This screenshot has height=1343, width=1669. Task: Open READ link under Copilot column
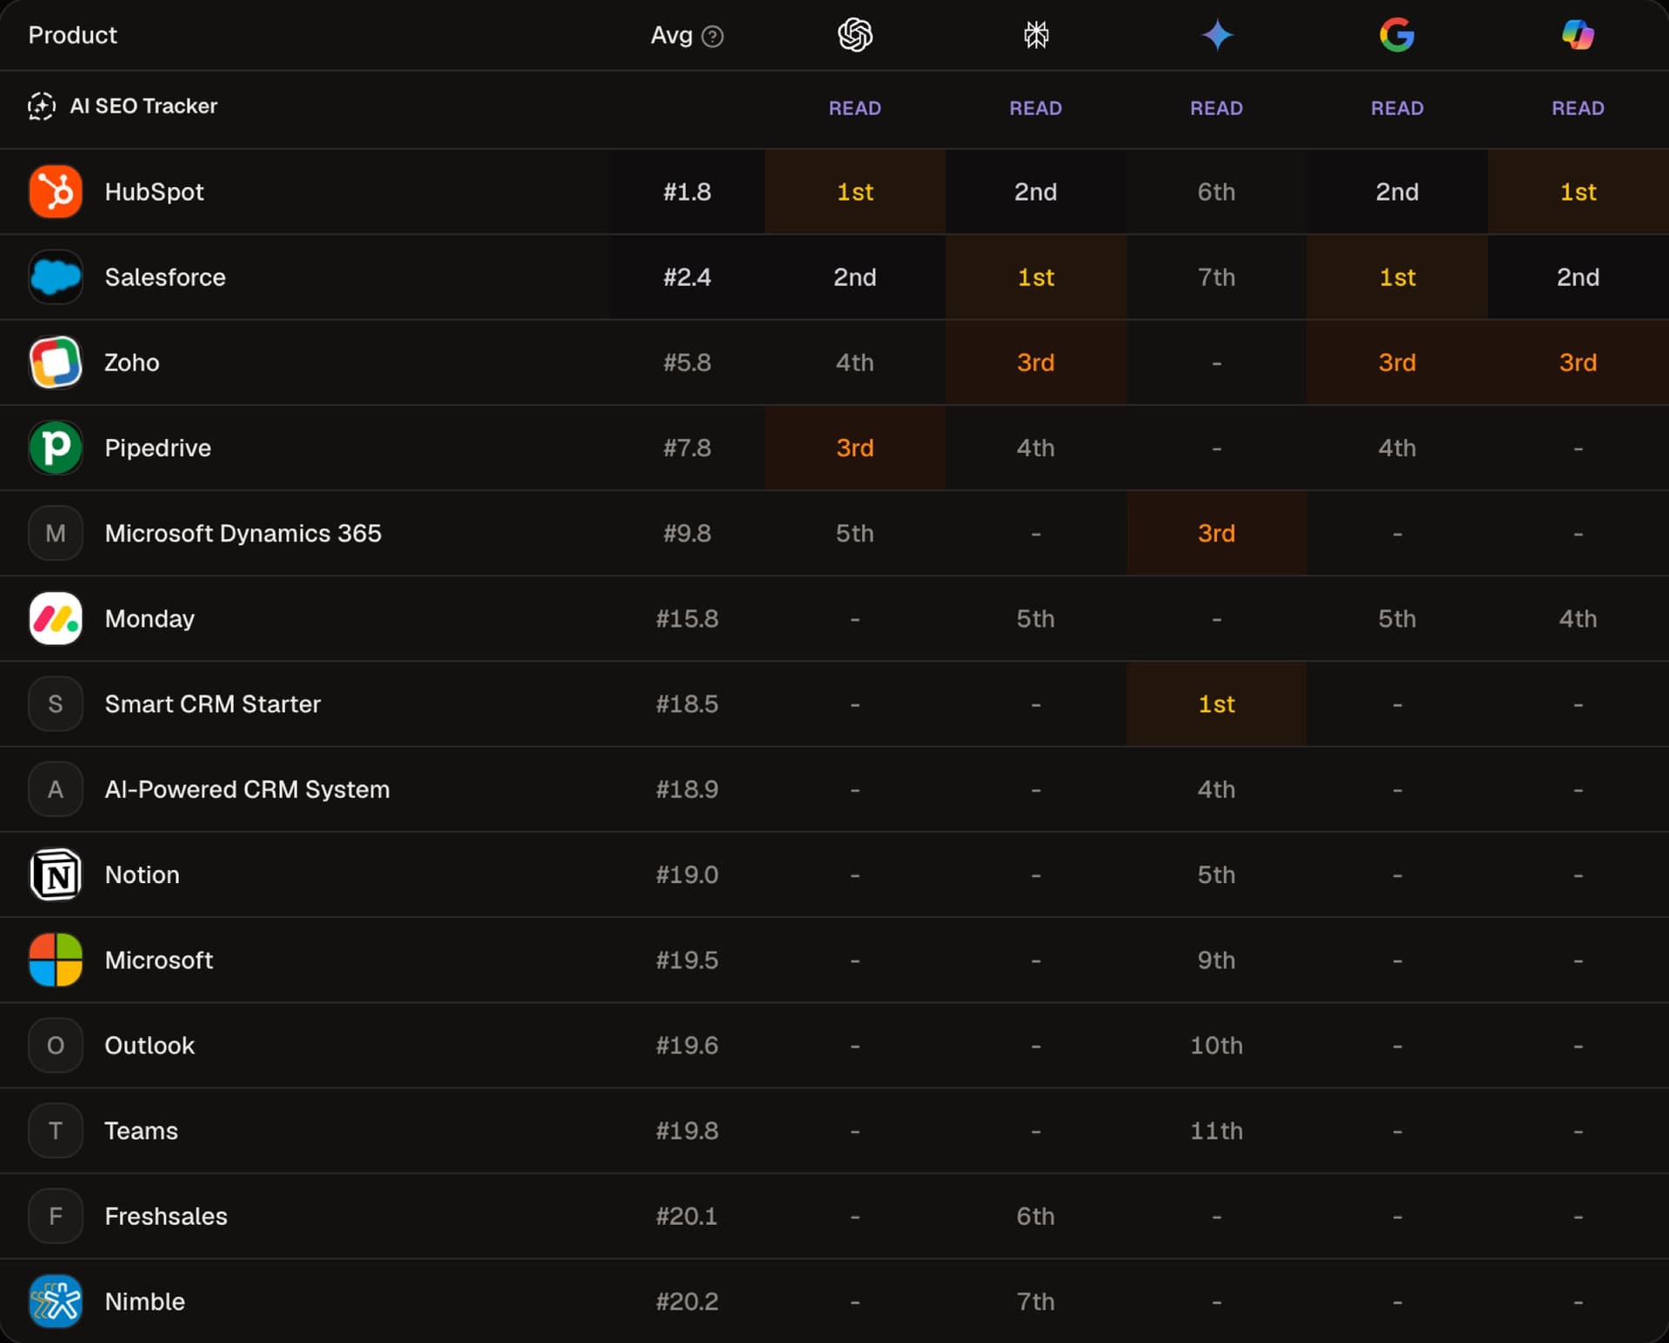point(1578,108)
